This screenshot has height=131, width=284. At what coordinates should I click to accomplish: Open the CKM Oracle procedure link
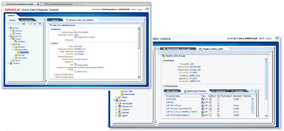(171, 99)
